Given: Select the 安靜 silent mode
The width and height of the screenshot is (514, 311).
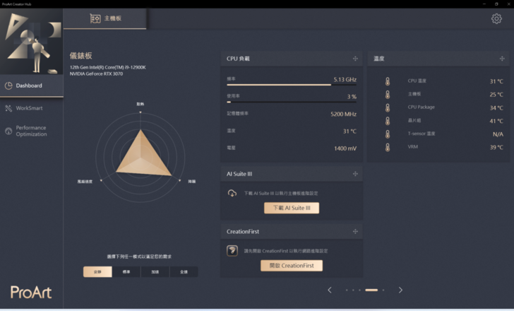Looking at the screenshot, I should [x=97, y=271].
